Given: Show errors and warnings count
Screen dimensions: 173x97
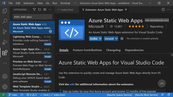Looking at the screenshot, I should tap(32, 95).
